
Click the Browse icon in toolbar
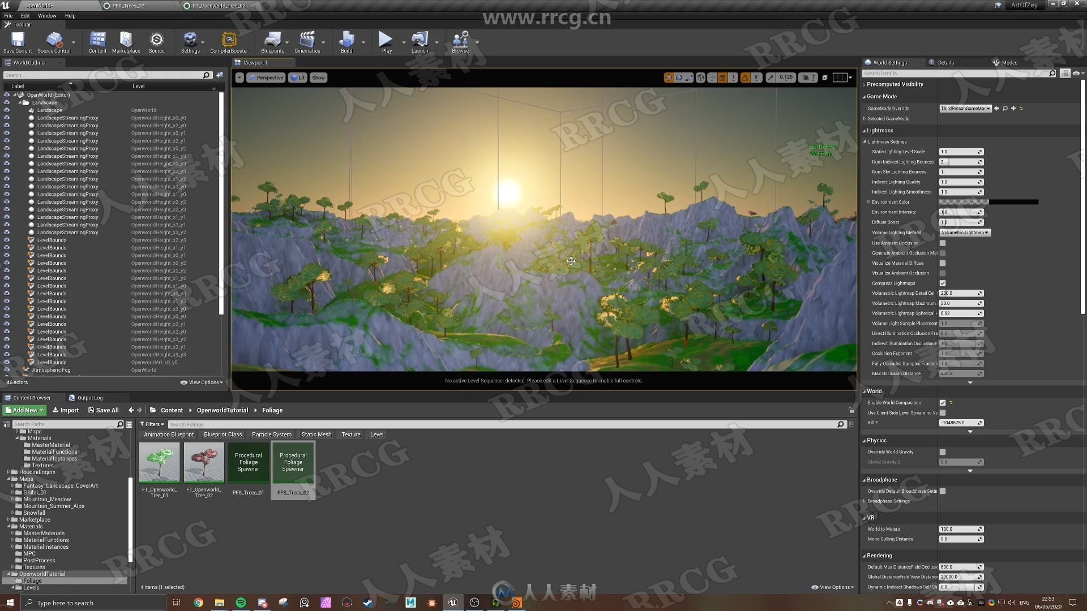460,41
